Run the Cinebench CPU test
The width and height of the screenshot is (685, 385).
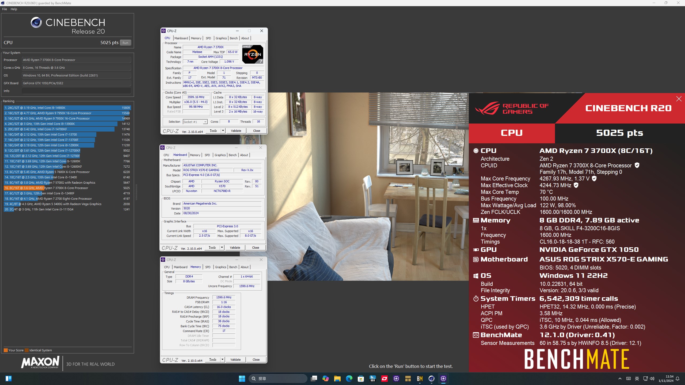[x=125, y=43]
